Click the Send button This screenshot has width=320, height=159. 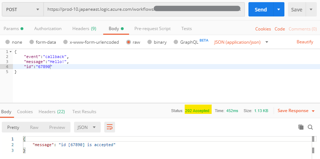click(x=261, y=10)
